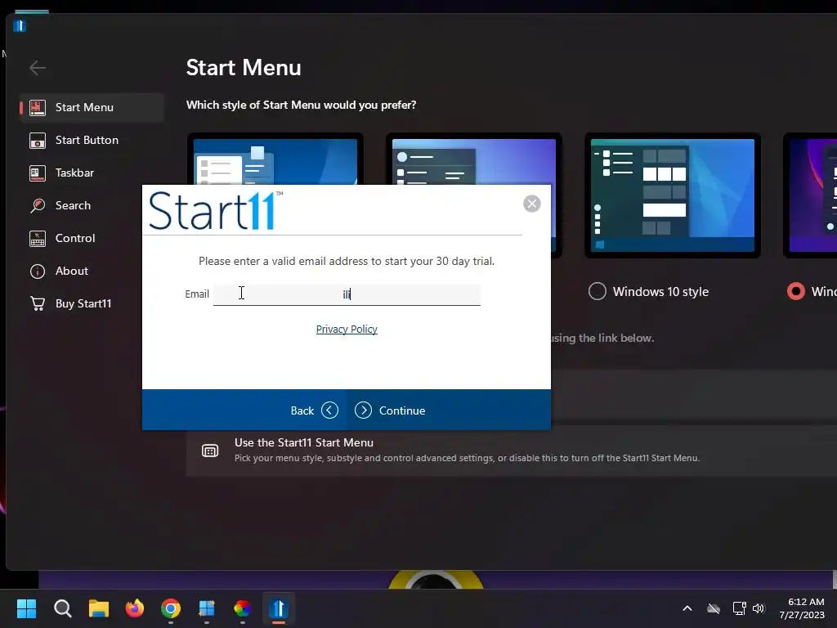Viewport: 837px width, 628px height.
Task: Open the network tray icon
Action: click(x=739, y=608)
